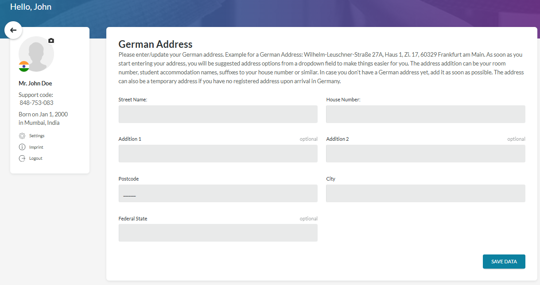Click the 'City' label

(x=331, y=179)
